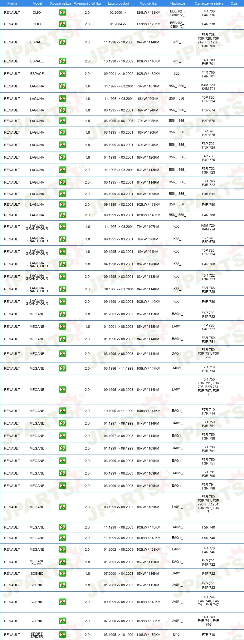Select the fuel icon for Espace 84kW / 114KM

(x=62, y=42)
